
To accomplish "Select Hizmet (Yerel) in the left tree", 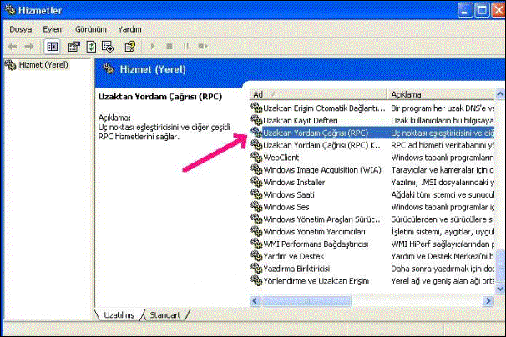I will click(43, 65).
